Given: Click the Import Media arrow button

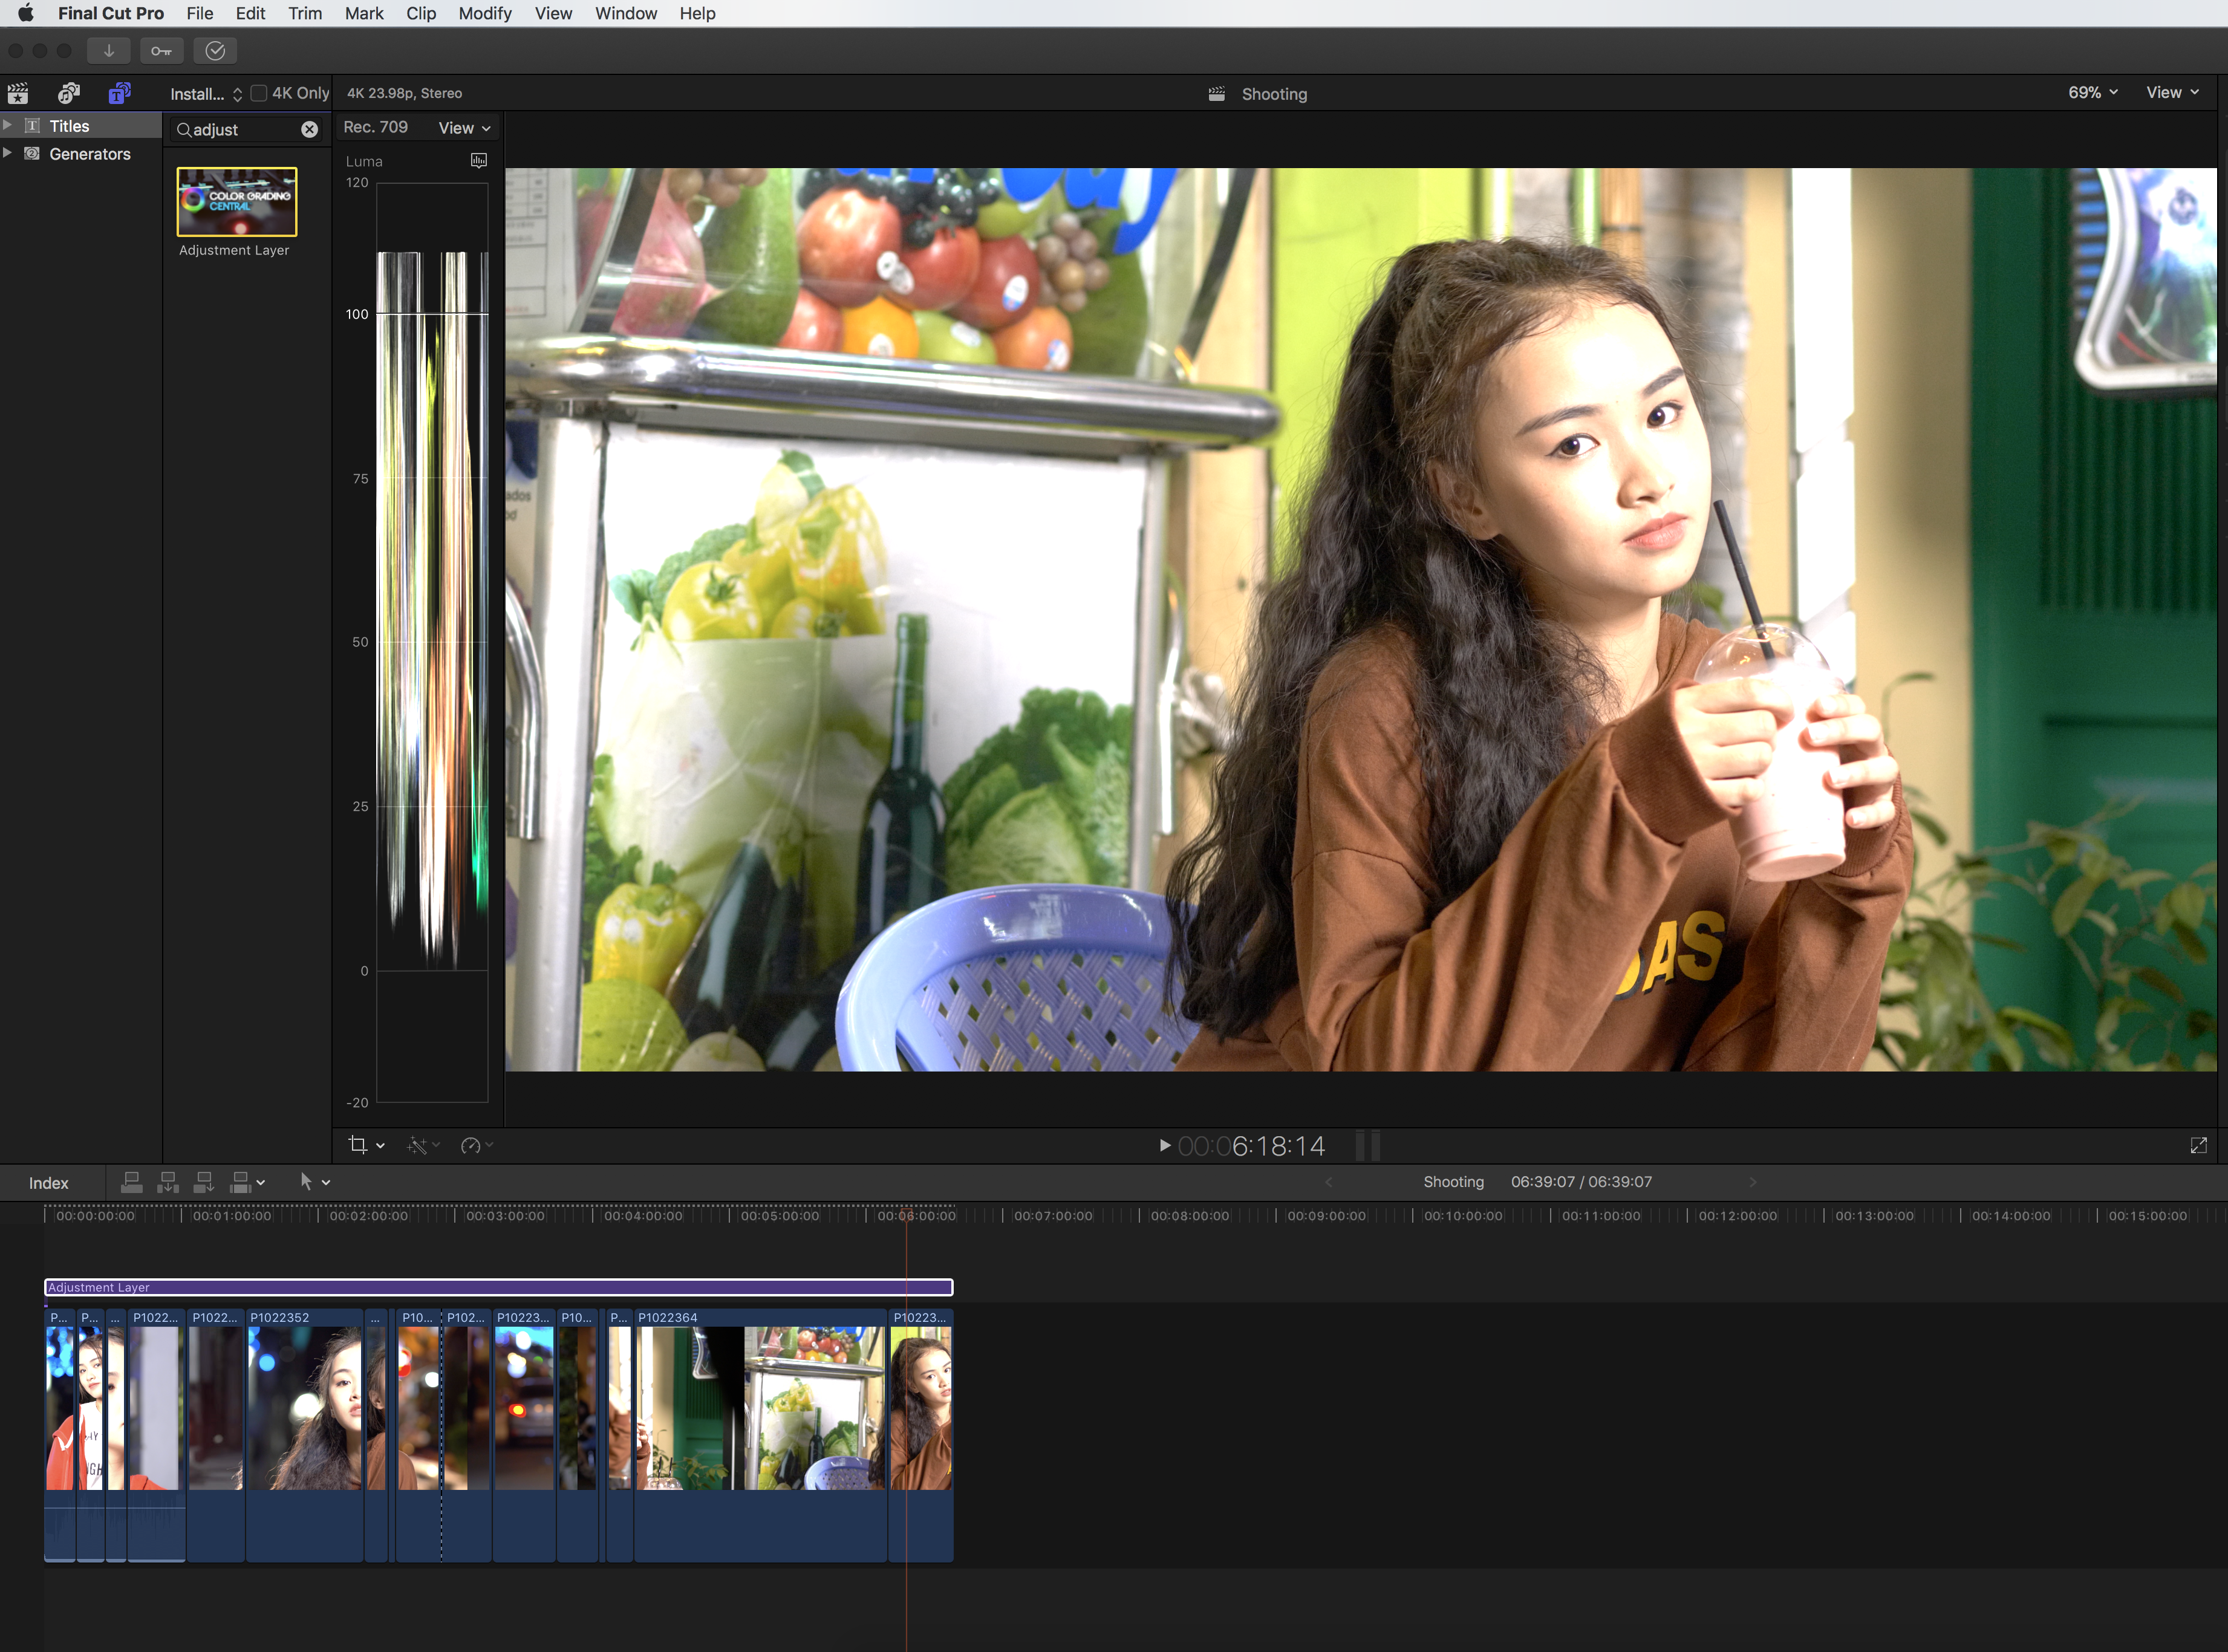Looking at the screenshot, I should pos(108,51).
